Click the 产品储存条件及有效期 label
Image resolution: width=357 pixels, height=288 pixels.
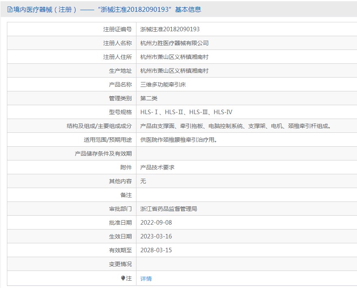[104, 154]
